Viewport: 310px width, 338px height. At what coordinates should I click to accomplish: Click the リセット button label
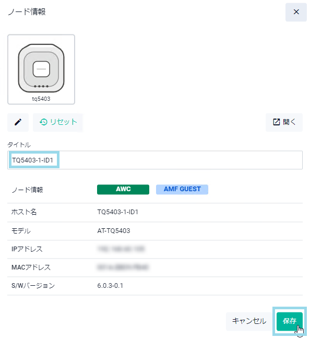point(64,122)
